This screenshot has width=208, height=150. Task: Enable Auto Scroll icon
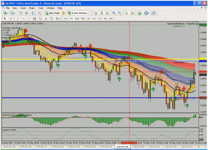(x=127, y=13)
